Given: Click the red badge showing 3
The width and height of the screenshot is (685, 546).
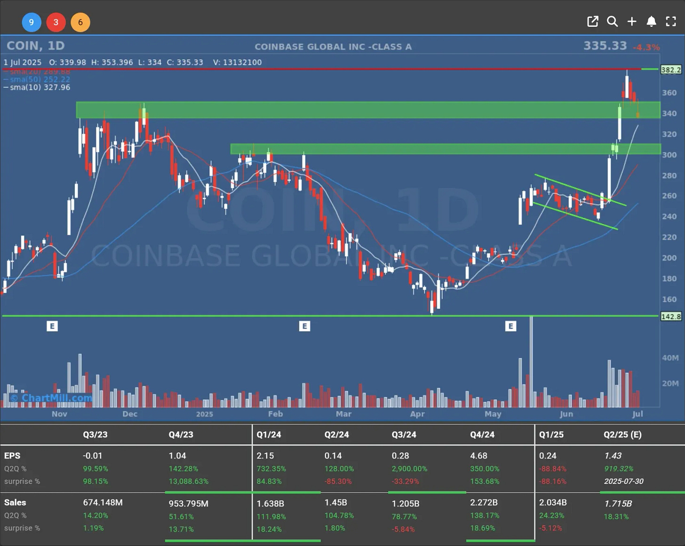Looking at the screenshot, I should [56, 22].
